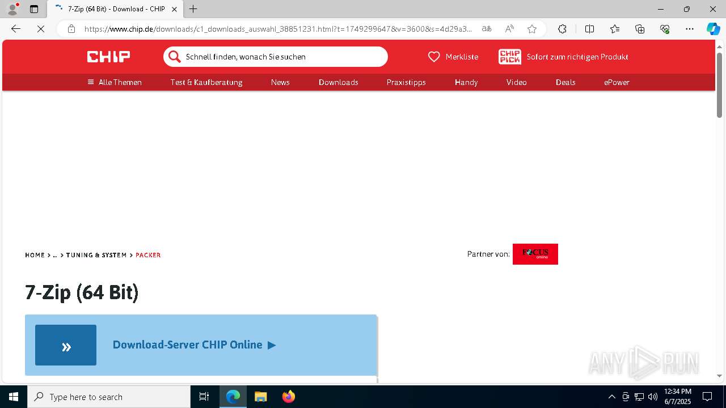The image size is (726, 408).
Task: Click the network tray icon
Action: 639,397
